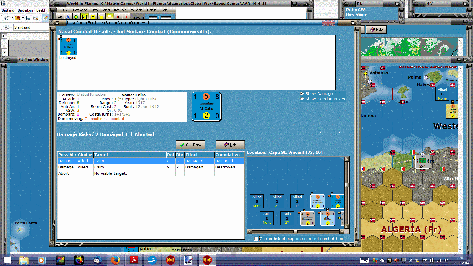Image resolution: width=473 pixels, height=266 pixels.
Task: Select the CL Cairo counter in location panel
Action: [x=338, y=202]
